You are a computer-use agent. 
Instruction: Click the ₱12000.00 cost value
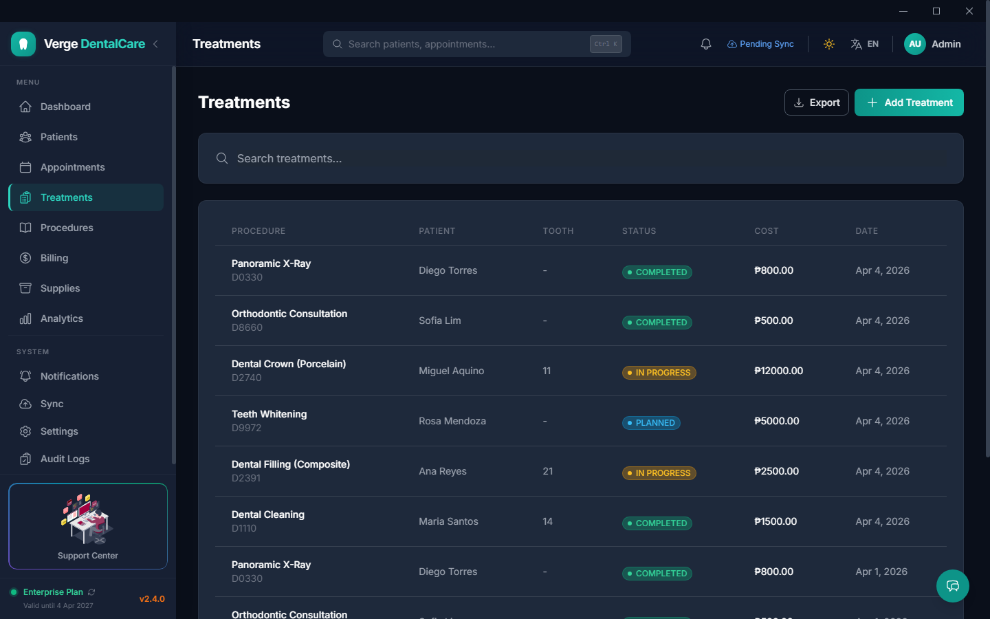click(779, 371)
